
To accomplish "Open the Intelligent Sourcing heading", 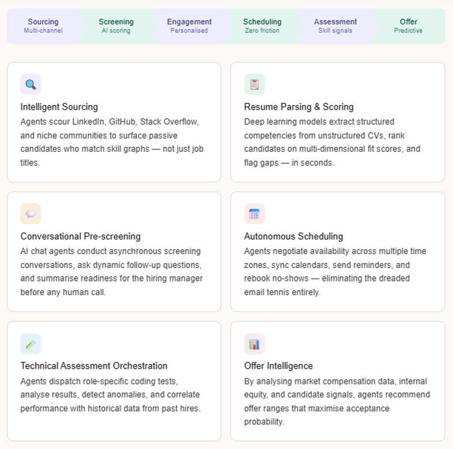I will (59, 107).
